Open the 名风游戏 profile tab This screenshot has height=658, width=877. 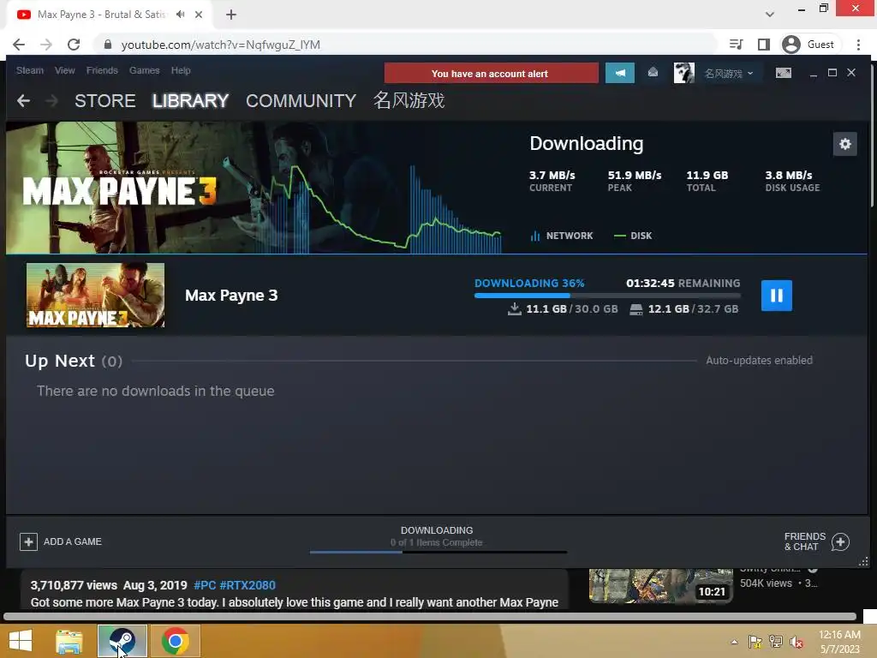[x=409, y=101]
